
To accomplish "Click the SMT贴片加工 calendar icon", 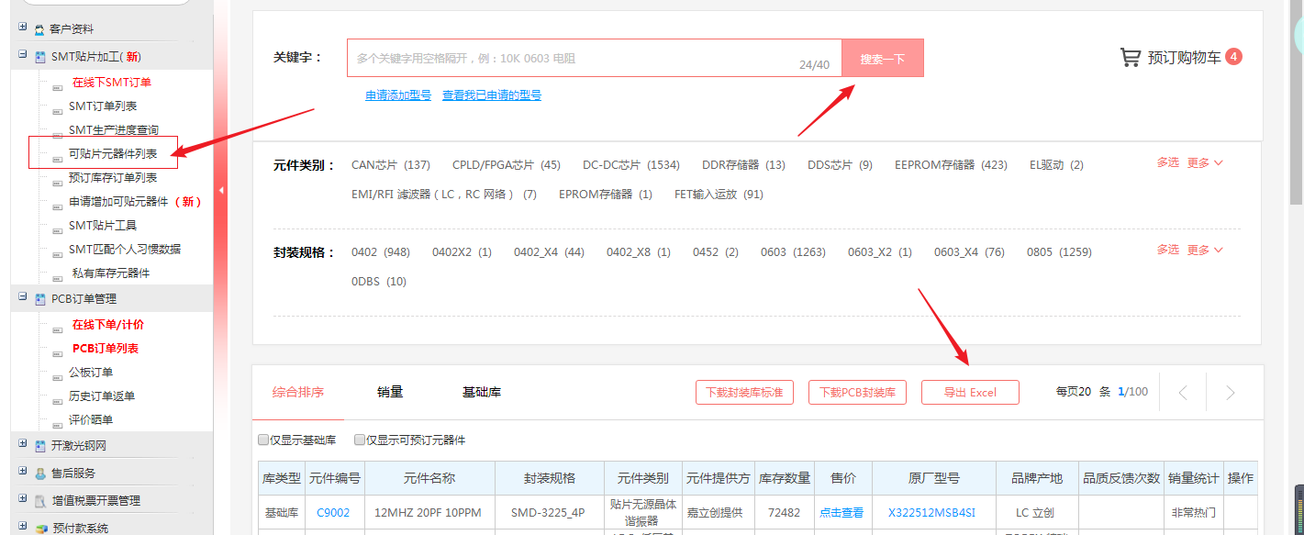I will 40,57.
